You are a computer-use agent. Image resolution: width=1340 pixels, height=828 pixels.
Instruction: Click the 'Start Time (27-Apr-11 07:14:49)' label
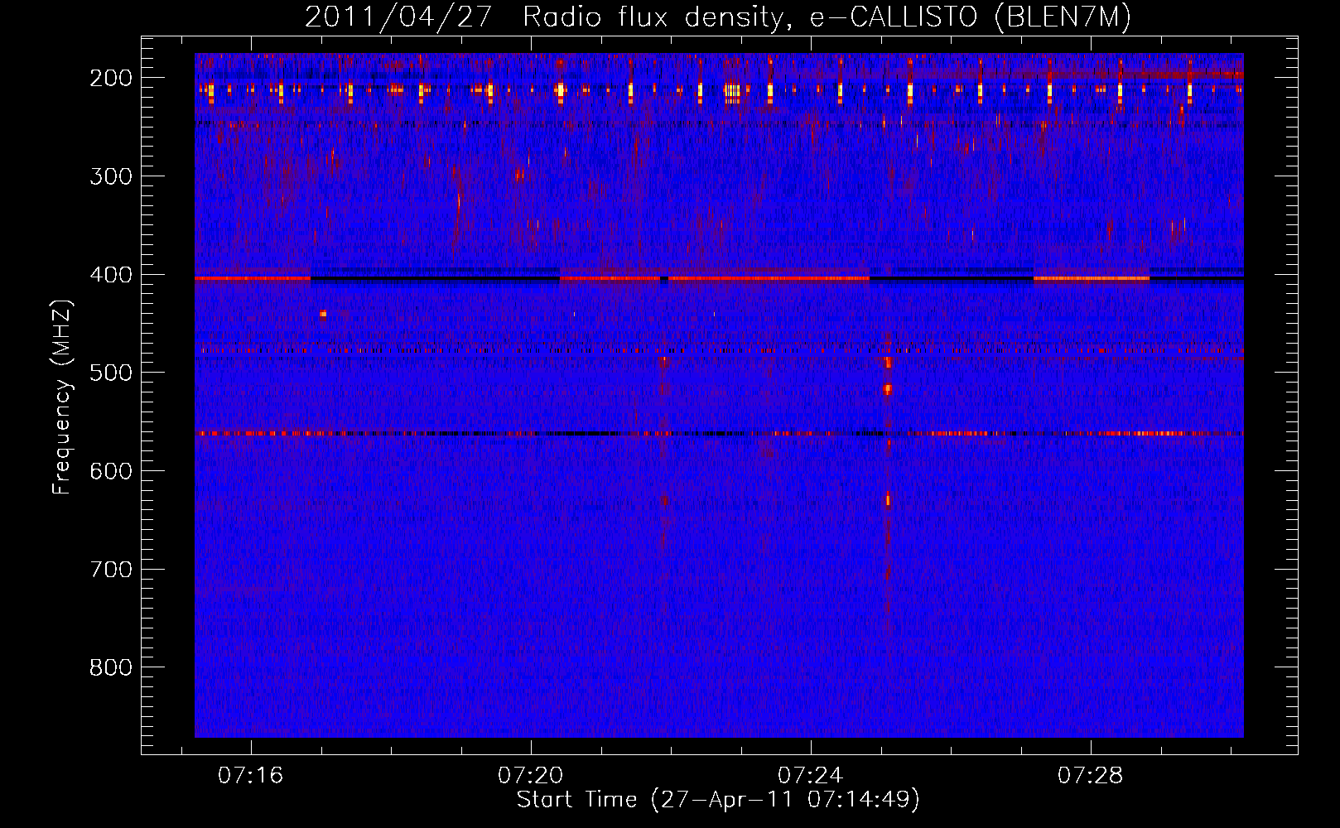click(718, 800)
